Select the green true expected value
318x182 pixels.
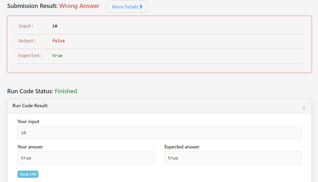[x=57, y=56]
